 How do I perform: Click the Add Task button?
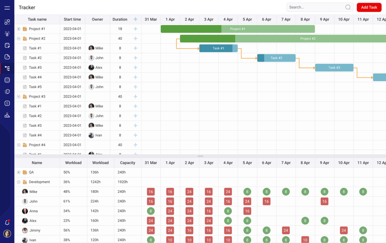click(369, 7)
